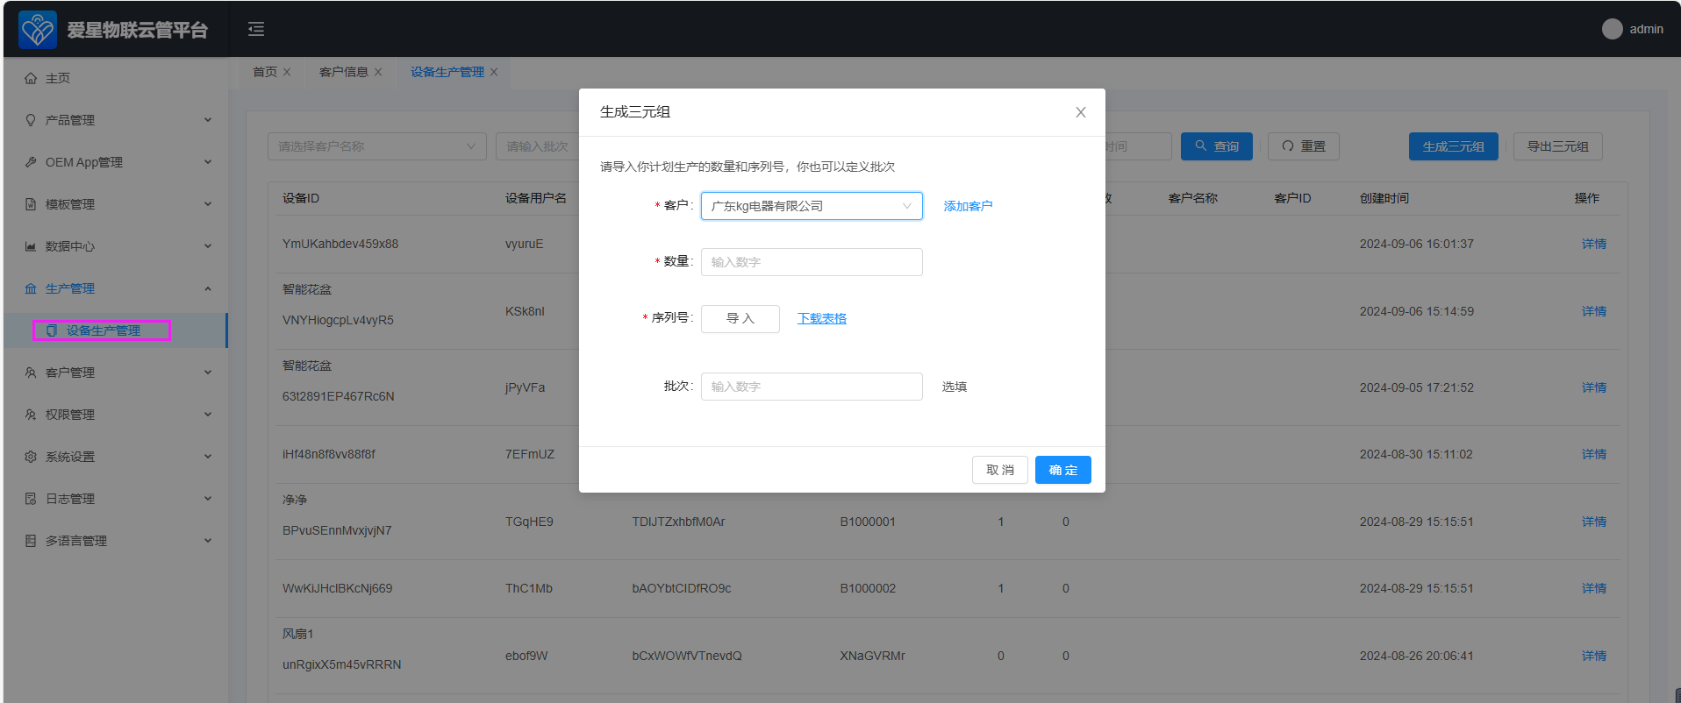
Task: Click the bank icon for 生产管理
Action: pyautogui.click(x=31, y=288)
